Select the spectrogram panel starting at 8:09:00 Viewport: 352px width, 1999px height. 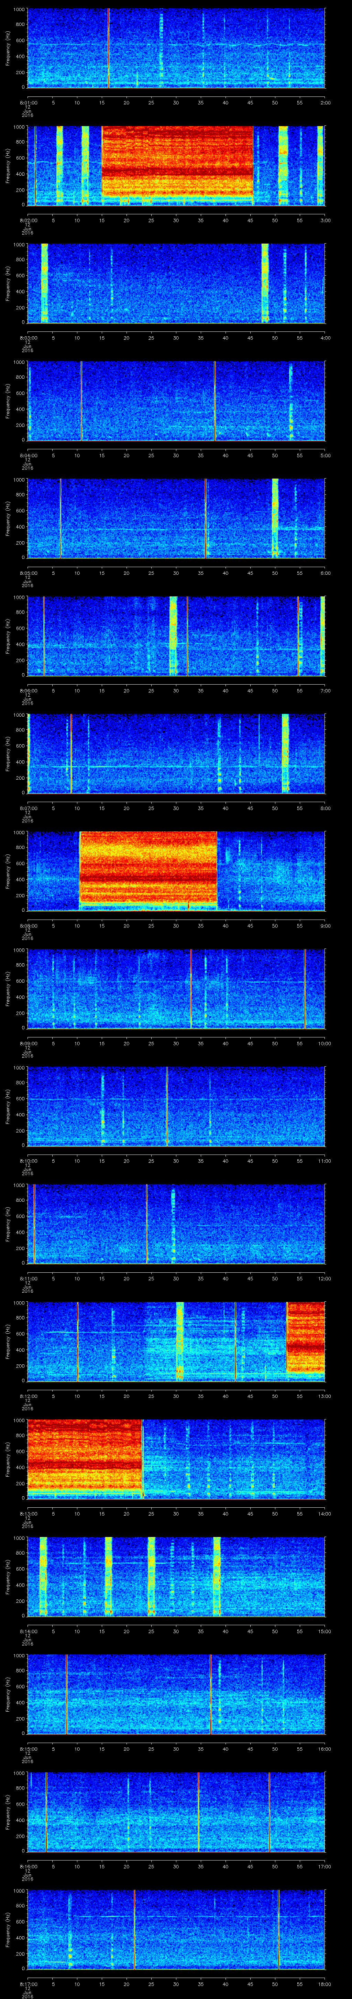[176, 988]
